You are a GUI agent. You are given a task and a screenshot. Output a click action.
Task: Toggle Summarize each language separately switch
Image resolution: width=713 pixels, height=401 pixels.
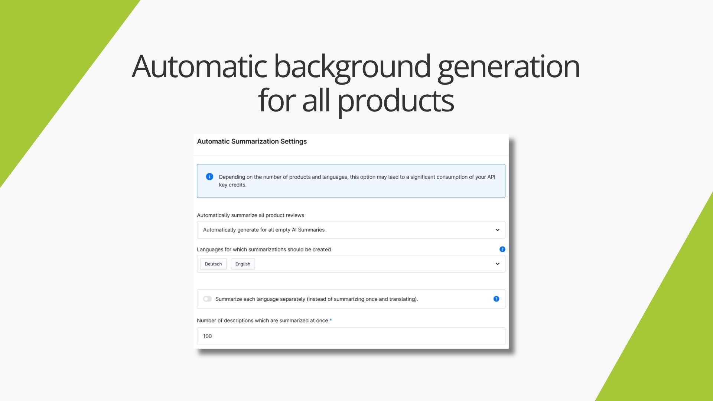point(207,299)
